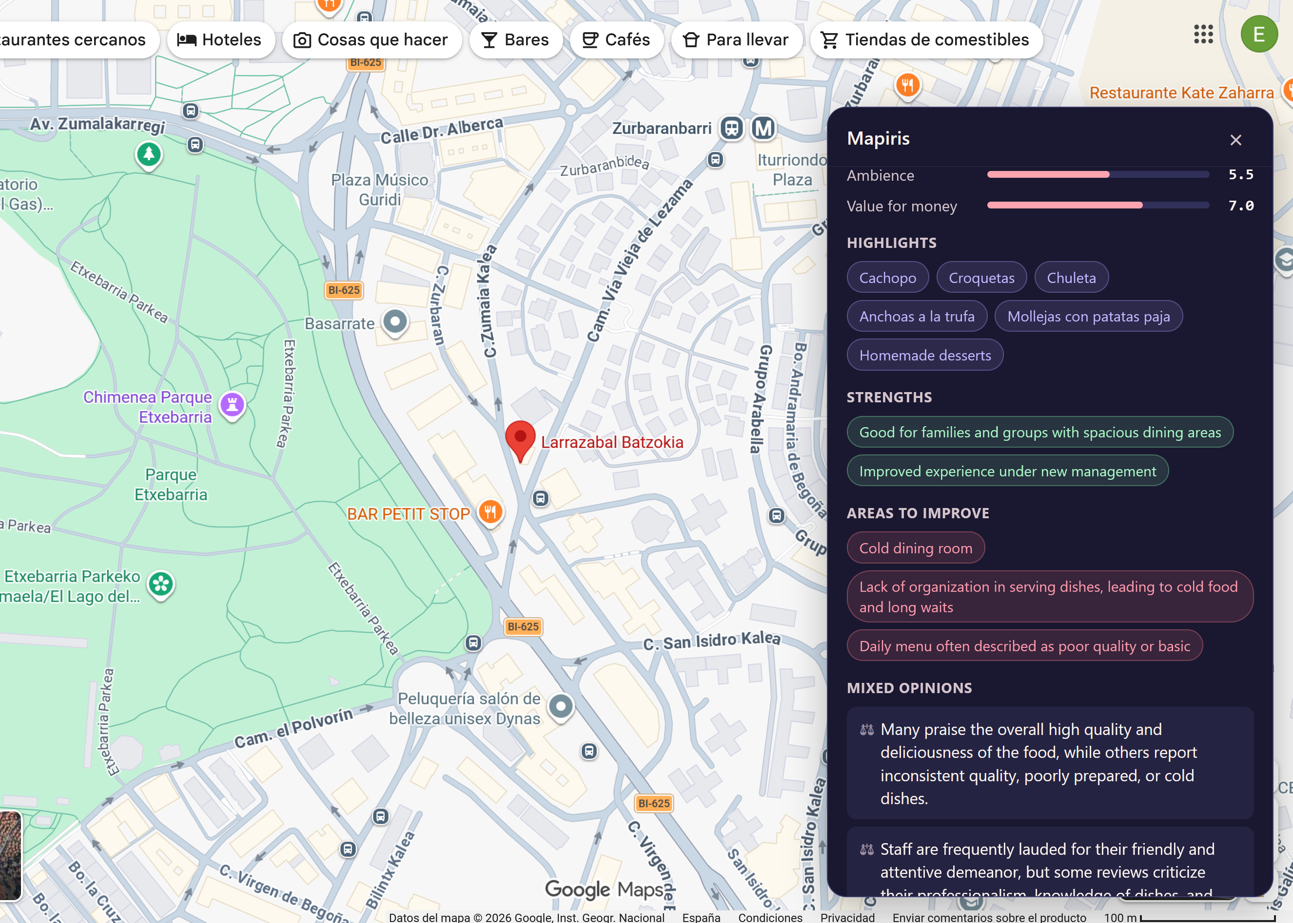The image size is (1293, 923).
Task: Click bus stop below Larrazabal Batzokia
Action: pos(540,499)
